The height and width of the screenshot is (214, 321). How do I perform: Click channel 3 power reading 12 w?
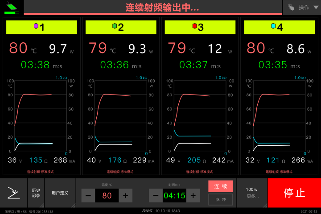[x=220, y=49]
